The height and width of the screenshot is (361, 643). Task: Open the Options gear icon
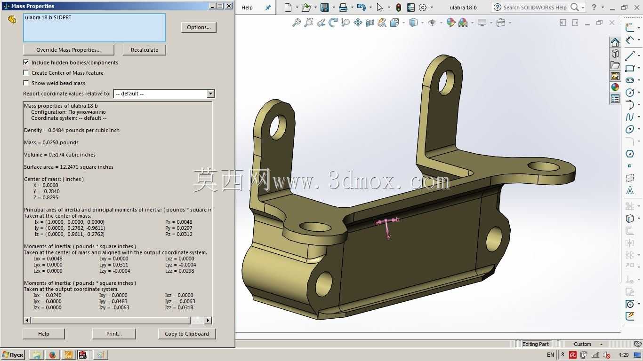[423, 8]
